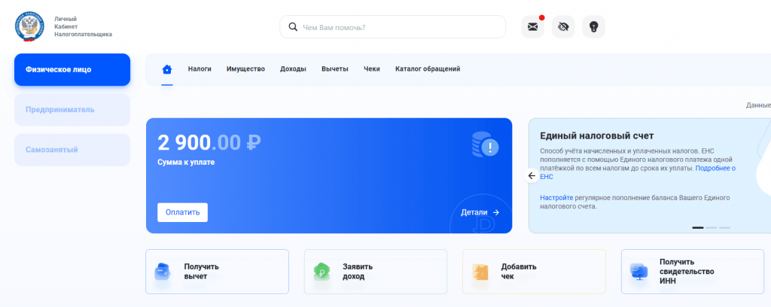Screen dimensions: 771x307
Task: Open the 'Имущество' tab
Action: tap(245, 69)
